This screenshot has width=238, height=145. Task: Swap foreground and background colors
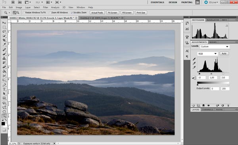coord(6,120)
